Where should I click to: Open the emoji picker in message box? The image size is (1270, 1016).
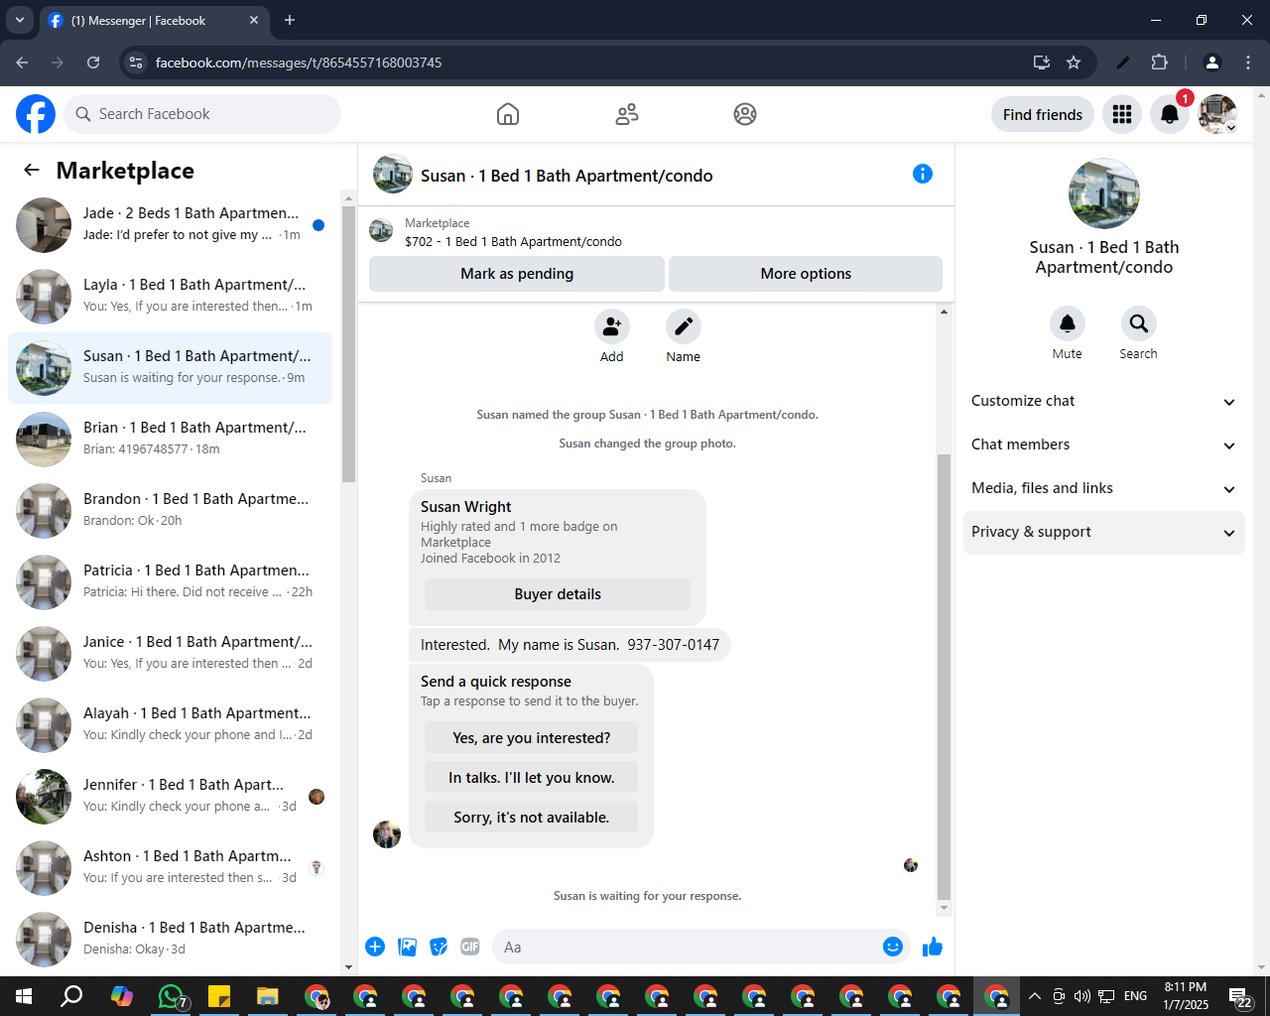pyautogui.click(x=893, y=947)
